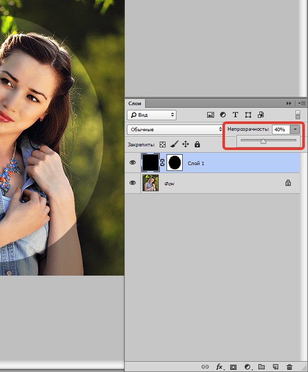Delete layer trash icon
This screenshot has height=372, width=308.
[x=289, y=367]
